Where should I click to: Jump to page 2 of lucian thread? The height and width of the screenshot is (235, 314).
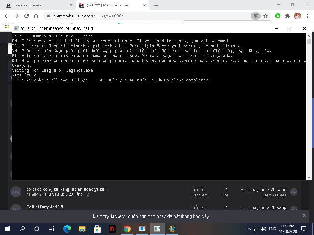pyautogui.click(x=88, y=194)
